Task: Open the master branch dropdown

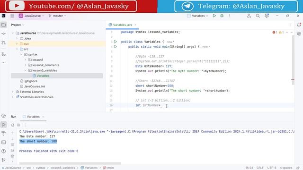Action: point(57,16)
